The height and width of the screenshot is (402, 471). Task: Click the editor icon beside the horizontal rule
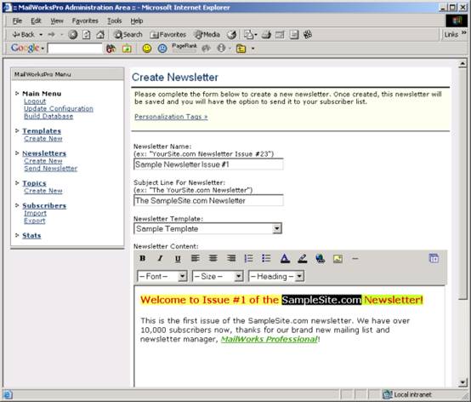tap(434, 258)
